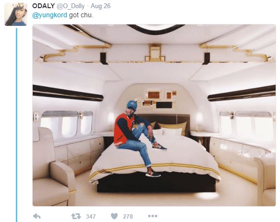Click the left airplane windows in the photo
The height and width of the screenshot is (222, 280).
pyautogui.click(x=67, y=124)
